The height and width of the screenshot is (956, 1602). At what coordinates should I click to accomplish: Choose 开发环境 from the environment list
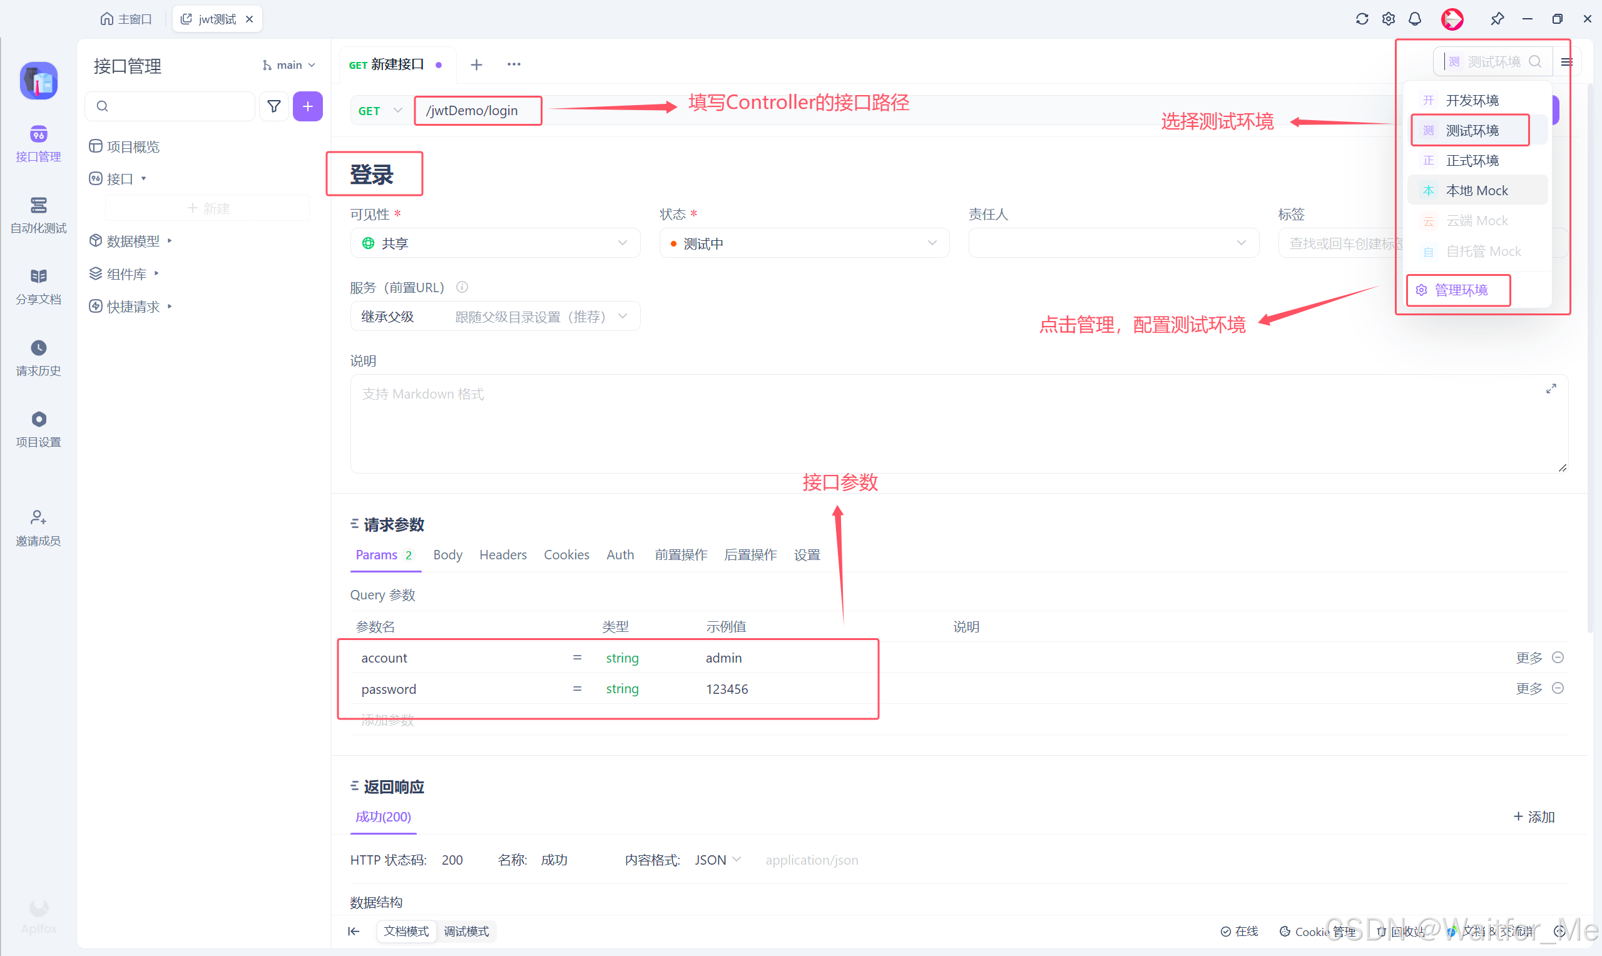[1477, 101]
